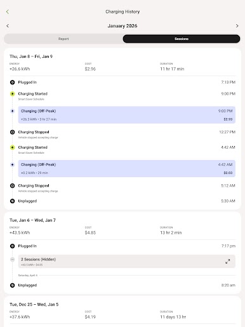Click the Plugged In icon at 7:13 PM
Image resolution: width=245 pixels, height=327 pixels.
coord(13,83)
